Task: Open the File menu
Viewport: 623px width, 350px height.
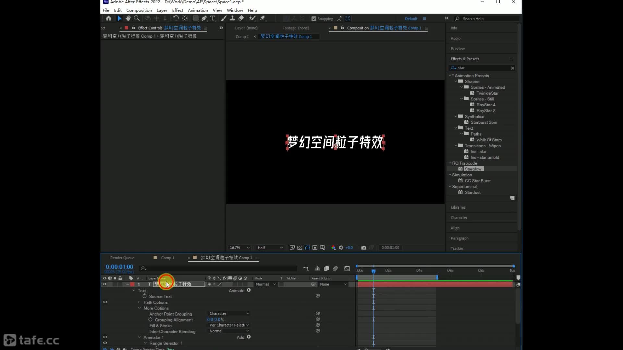Action: click(106, 10)
